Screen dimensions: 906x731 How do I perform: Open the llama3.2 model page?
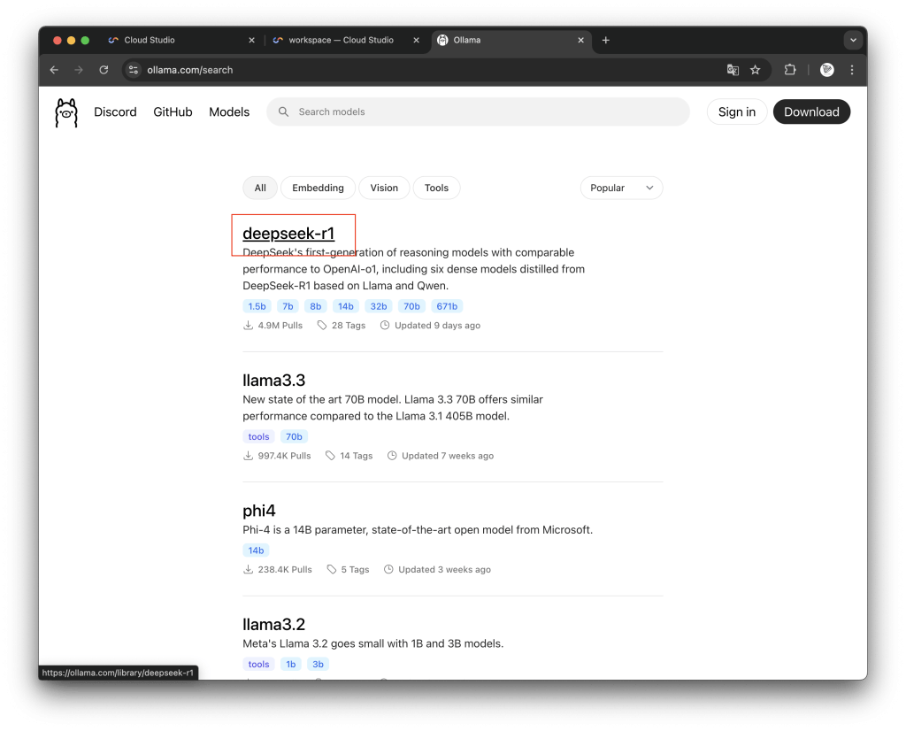pos(274,625)
